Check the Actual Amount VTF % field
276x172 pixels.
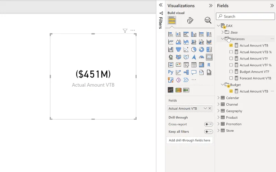click(231, 65)
